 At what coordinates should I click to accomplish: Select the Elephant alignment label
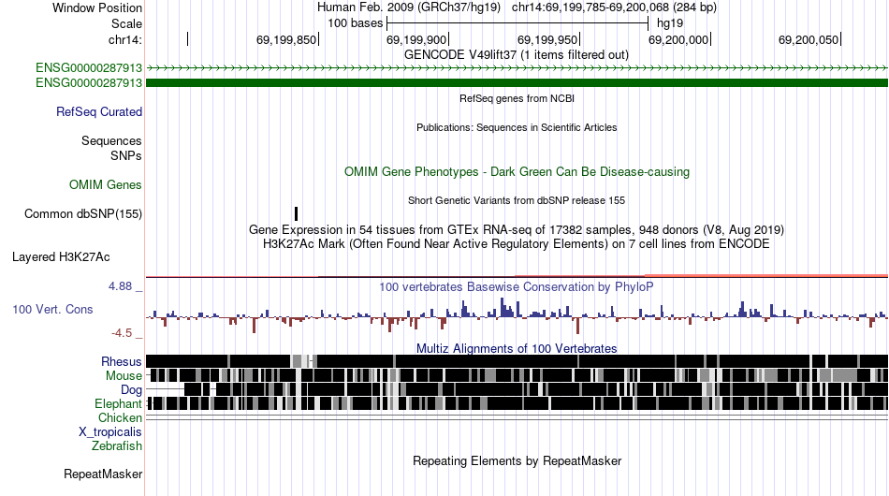pos(118,403)
